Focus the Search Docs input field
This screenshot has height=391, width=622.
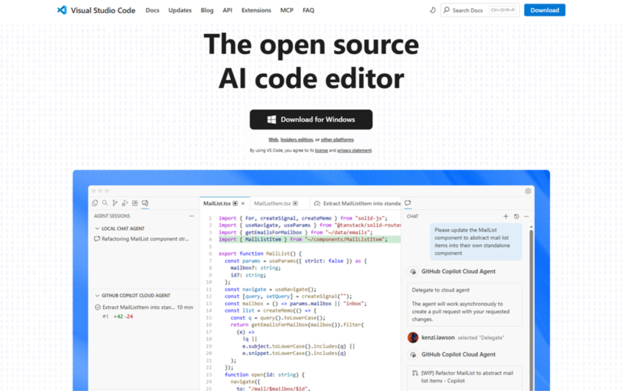point(480,10)
